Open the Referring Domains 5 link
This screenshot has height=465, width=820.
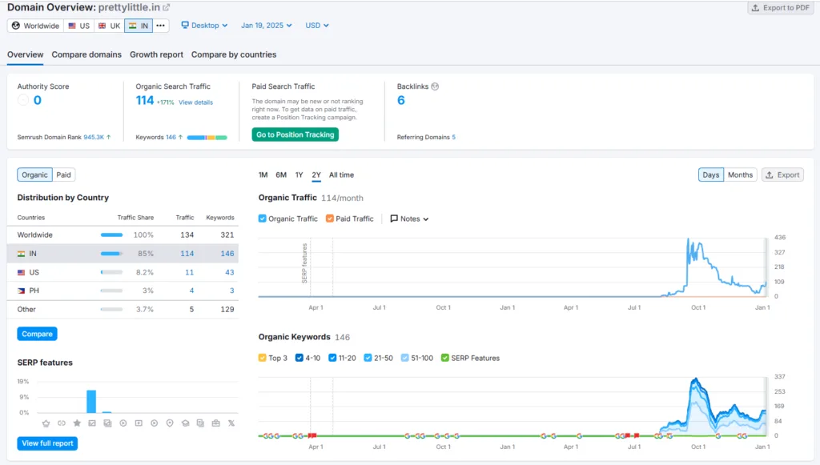coord(454,137)
